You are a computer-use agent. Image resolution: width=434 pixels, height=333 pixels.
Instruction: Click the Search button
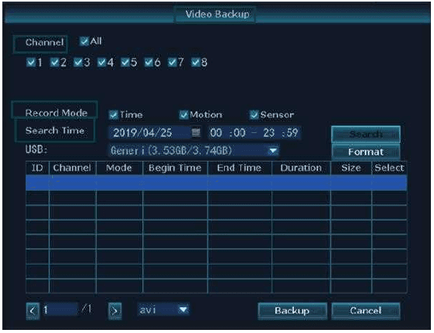point(366,135)
